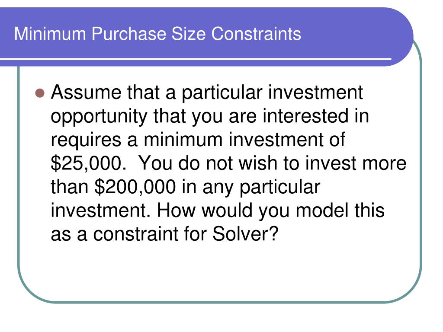Select the slide title 'Minimum Purchase Size Constraints'

(x=157, y=34)
